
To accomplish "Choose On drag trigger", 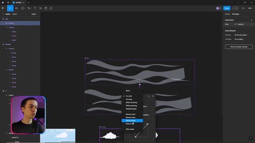I will tap(132, 99).
